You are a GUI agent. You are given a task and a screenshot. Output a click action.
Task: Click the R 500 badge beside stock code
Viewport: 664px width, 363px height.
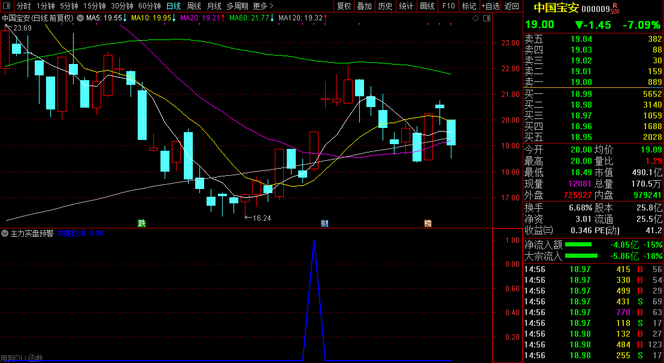(x=615, y=9)
